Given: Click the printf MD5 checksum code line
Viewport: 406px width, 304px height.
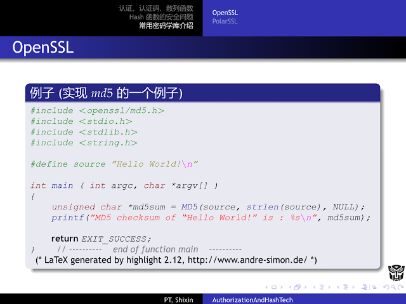Looking at the screenshot, I should coord(211,218).
